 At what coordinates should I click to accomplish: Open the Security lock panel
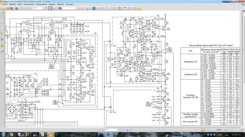pyautogui.click(x=2, y=45)
